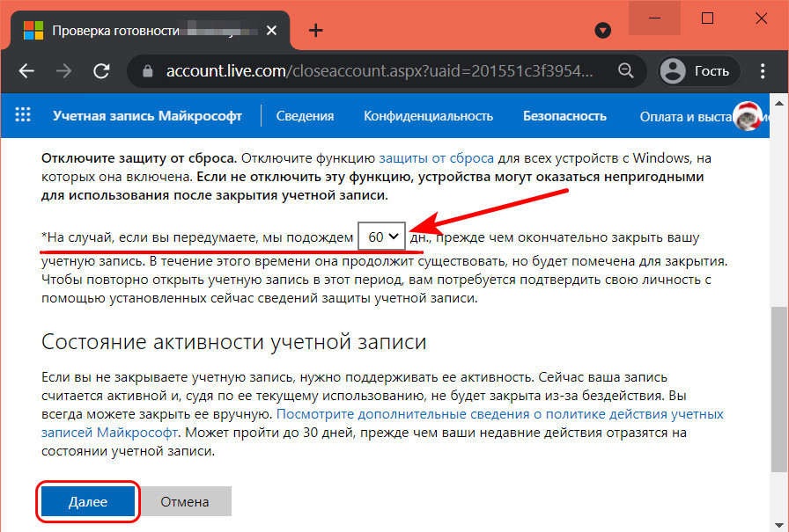This screenshot has height=532, width=789.
Task: Click the browser forward arrow
Action: 63,71
